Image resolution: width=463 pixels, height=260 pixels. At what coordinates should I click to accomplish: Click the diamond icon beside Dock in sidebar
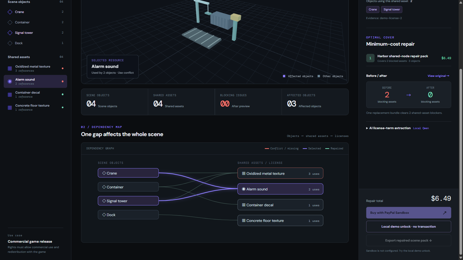coord(10,43)
